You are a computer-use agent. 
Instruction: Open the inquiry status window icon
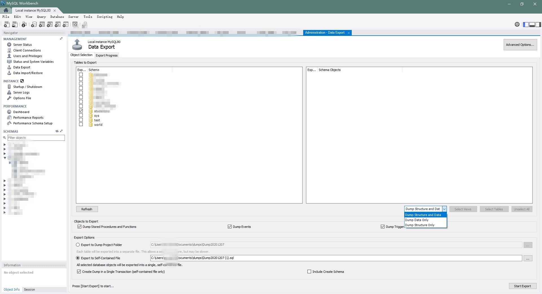24,25
